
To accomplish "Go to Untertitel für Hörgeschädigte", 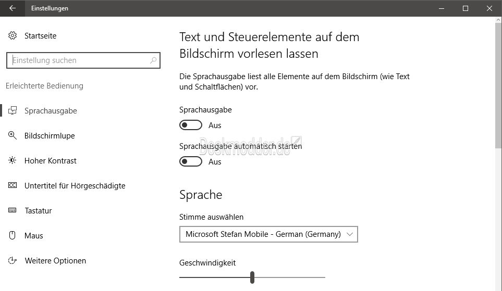I will (x=75, y=186).
